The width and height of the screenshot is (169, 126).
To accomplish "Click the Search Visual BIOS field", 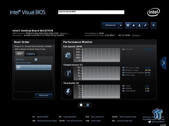I will click(x=91, y=12).
